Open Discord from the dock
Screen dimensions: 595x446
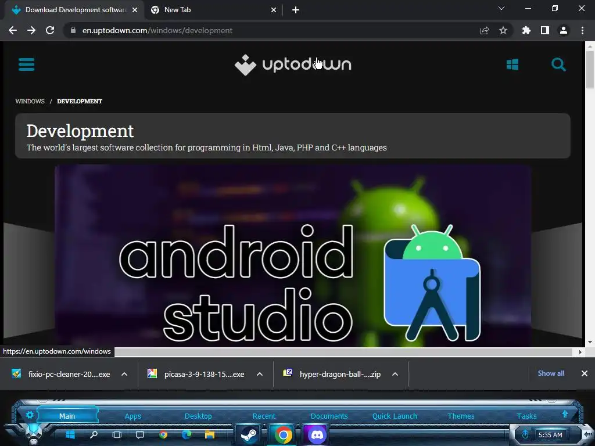[x=317, y=435]
